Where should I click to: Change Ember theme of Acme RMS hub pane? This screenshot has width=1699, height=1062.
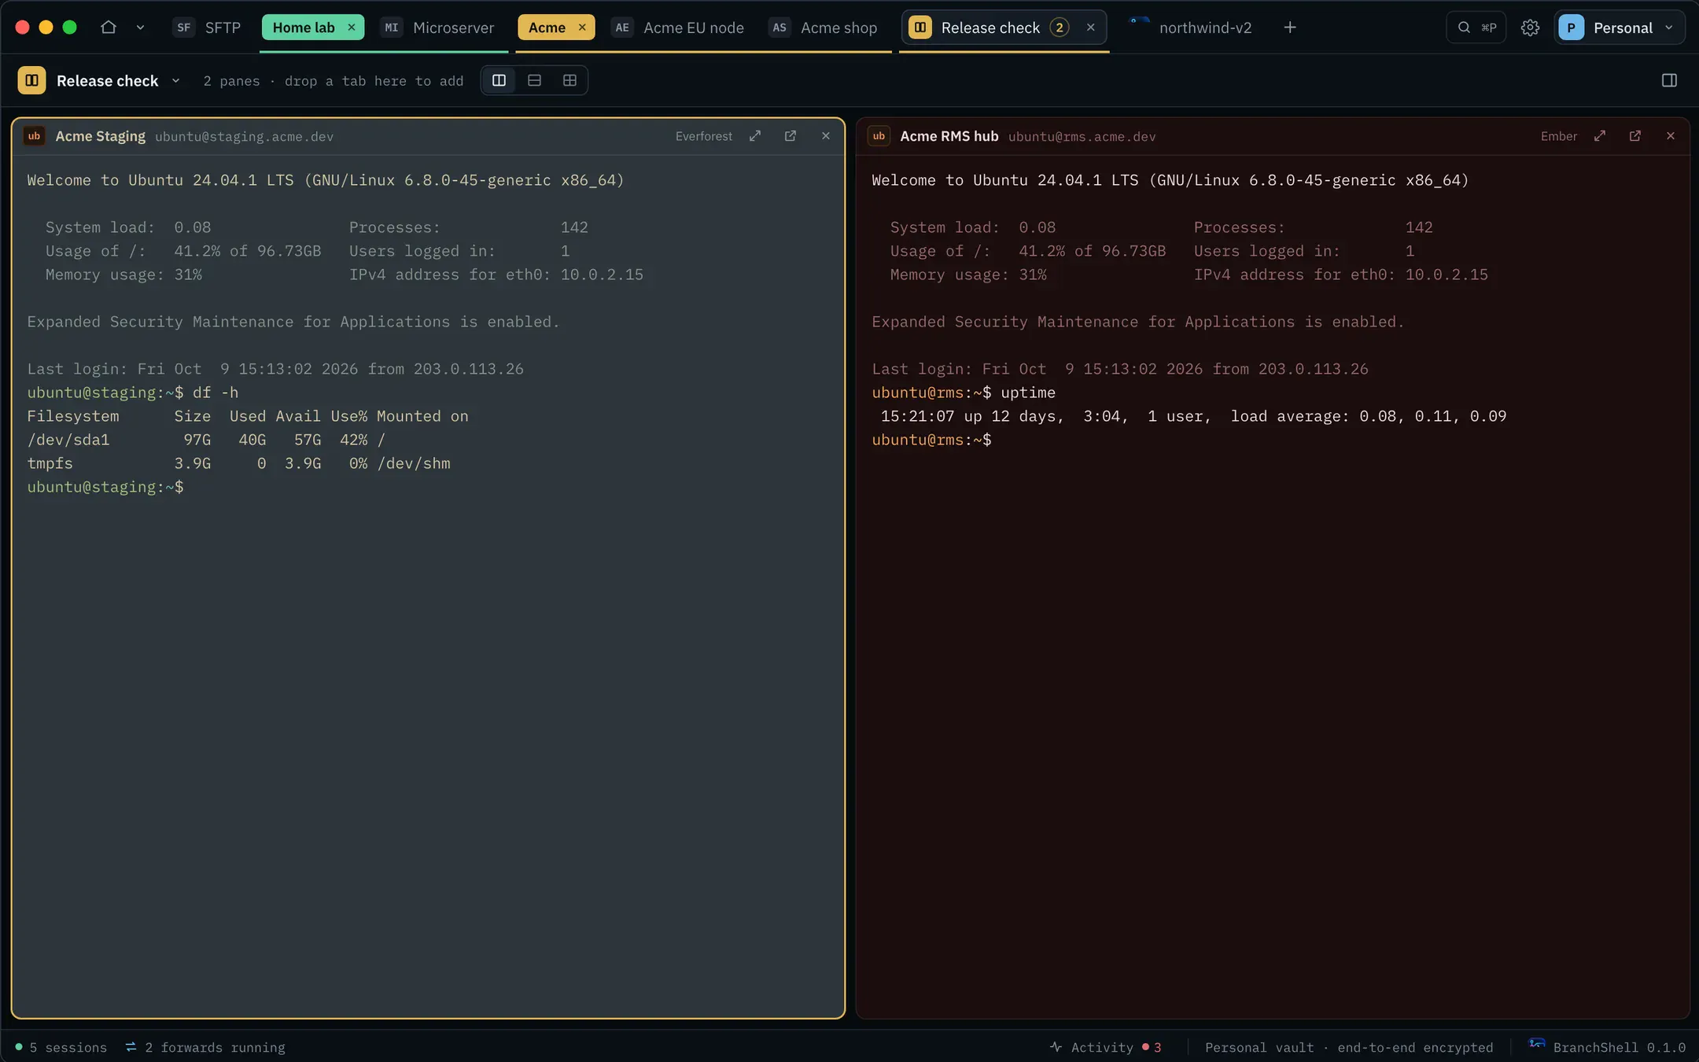click(x=1558, y=136)
